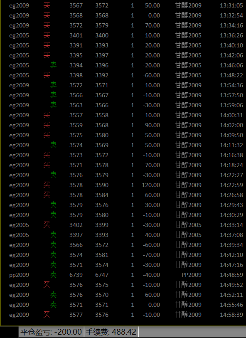This screenshot has height=338, width=246.
Task: Click the -70.00 loss cell
Action: (x=151, y=255)
